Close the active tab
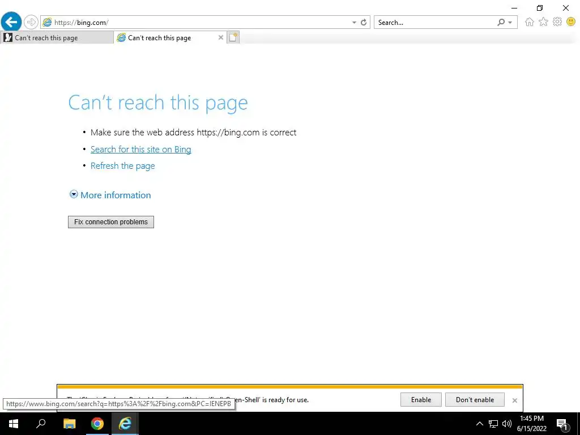This screenshot has width=580, height=435. 221,37
